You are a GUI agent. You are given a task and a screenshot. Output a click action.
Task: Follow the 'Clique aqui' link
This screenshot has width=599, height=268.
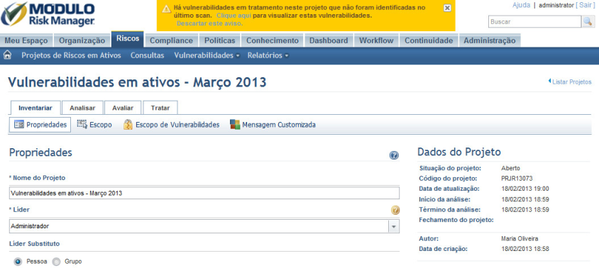tap(233, 16)
